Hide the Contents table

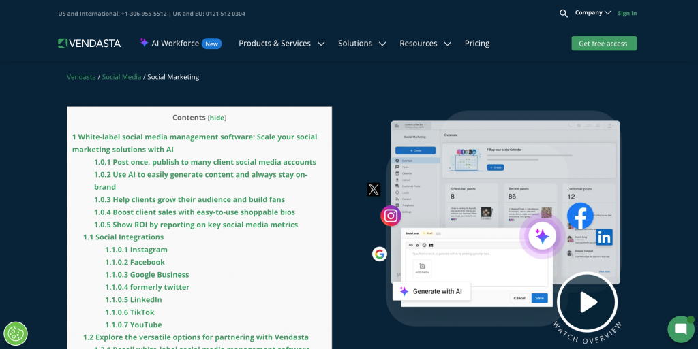click(x=217, y=118)
